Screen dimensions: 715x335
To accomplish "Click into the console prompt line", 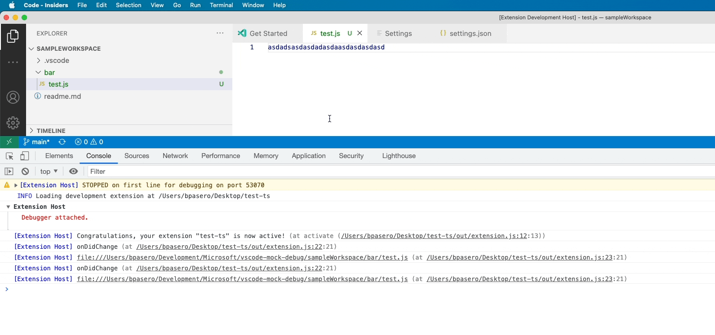I will pos(360,289).
